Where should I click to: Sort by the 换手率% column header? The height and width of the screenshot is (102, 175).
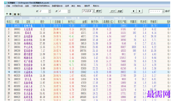tap(95, 22)
